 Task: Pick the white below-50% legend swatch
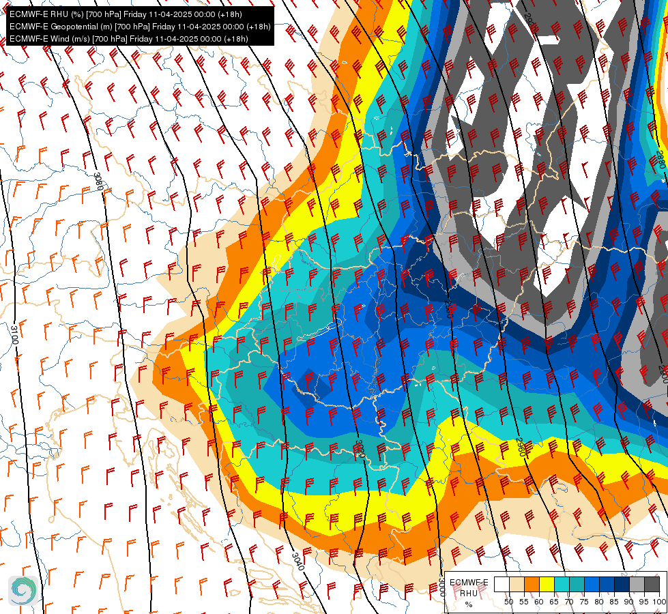click(502, 585)
